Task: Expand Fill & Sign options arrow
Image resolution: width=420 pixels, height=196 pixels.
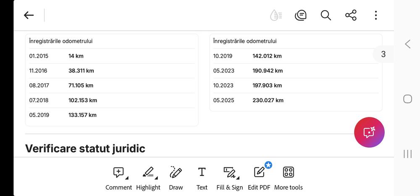Action: point(238,177)
